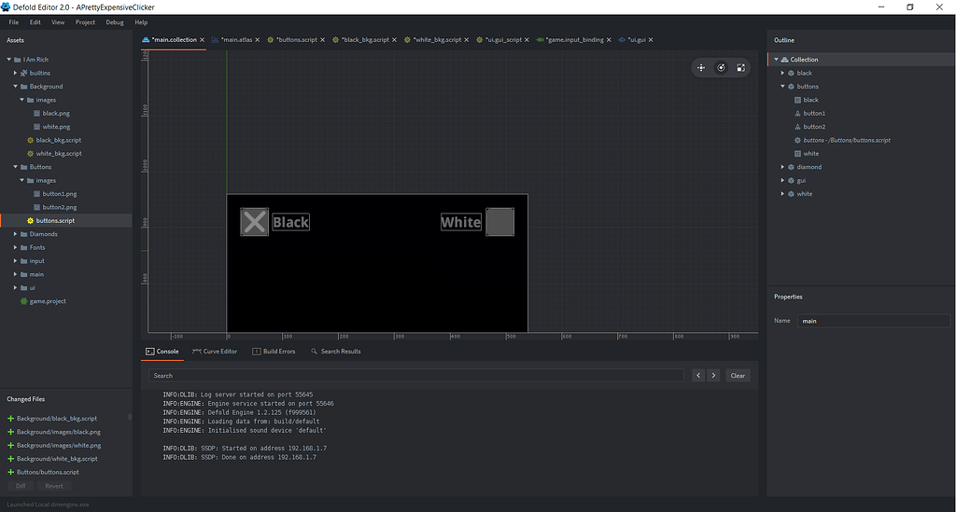Click the Name property field

(874, 321)
